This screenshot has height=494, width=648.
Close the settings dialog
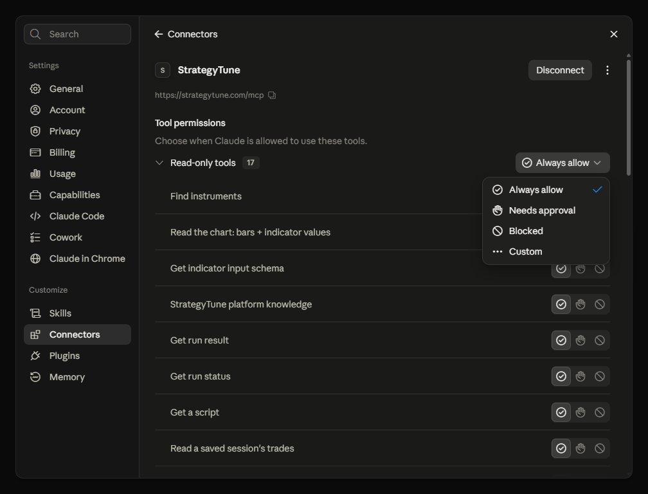click(614, 34)
